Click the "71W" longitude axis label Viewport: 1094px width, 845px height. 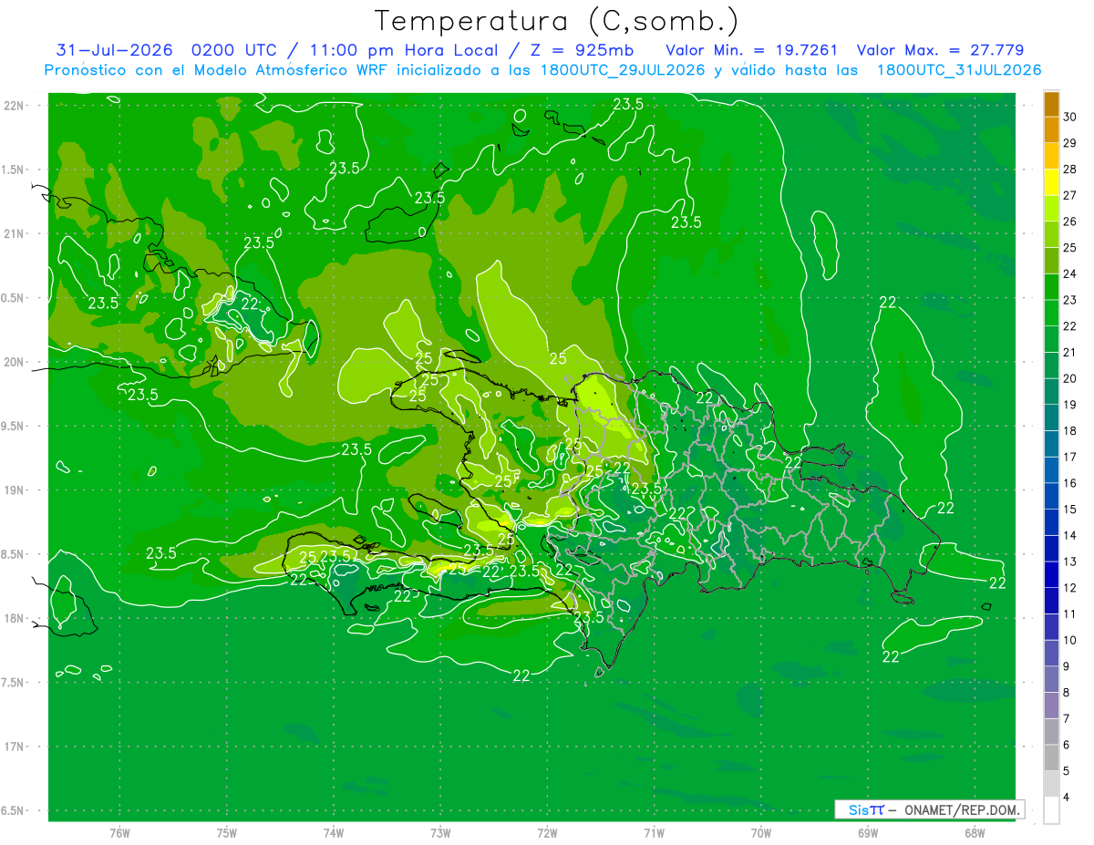(x=654, y=833)
